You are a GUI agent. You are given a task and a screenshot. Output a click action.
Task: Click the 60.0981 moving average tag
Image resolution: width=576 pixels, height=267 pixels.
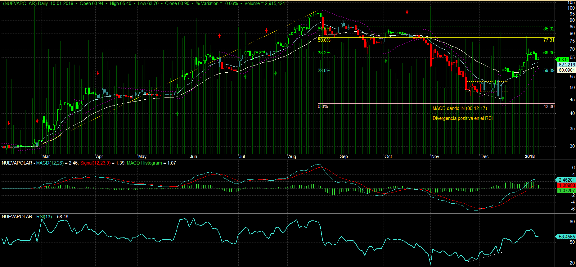pos(567,70)
